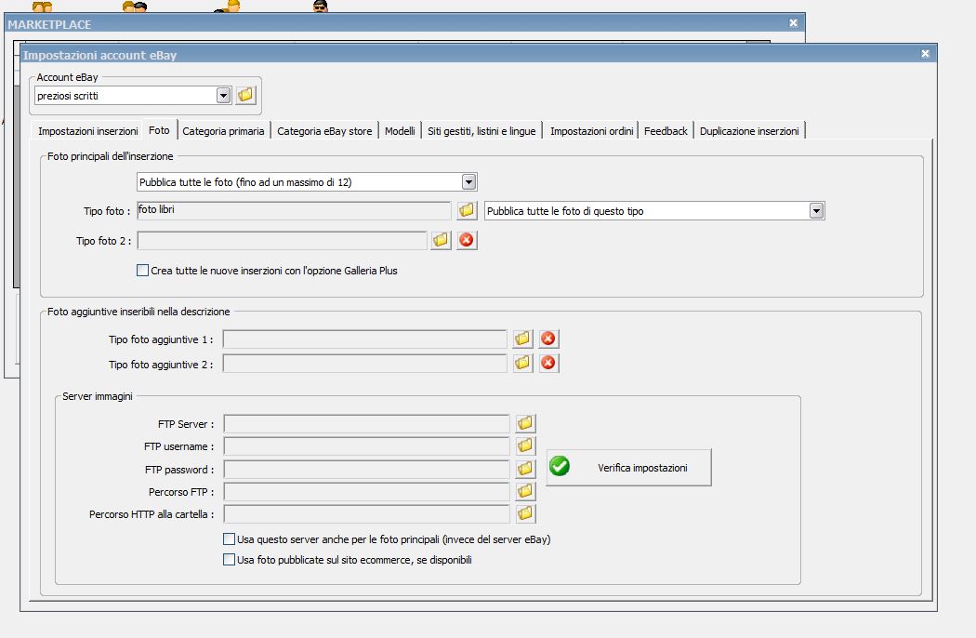Image resolution: width=976 pixels, height=638 pixels.
Task: Browse folder icon for Tipo foto
Action: click(x=467, y=210)
